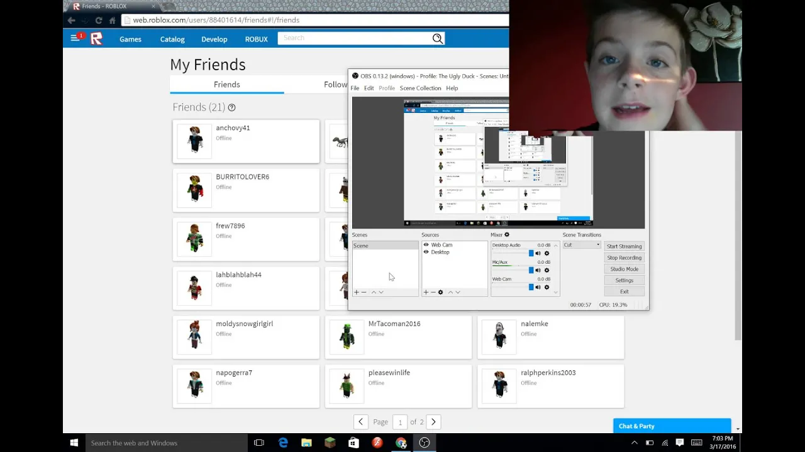Toggle visibility of Desktop source
The height and width of the screenshot is (452, 805).
(x=426, y=252)
